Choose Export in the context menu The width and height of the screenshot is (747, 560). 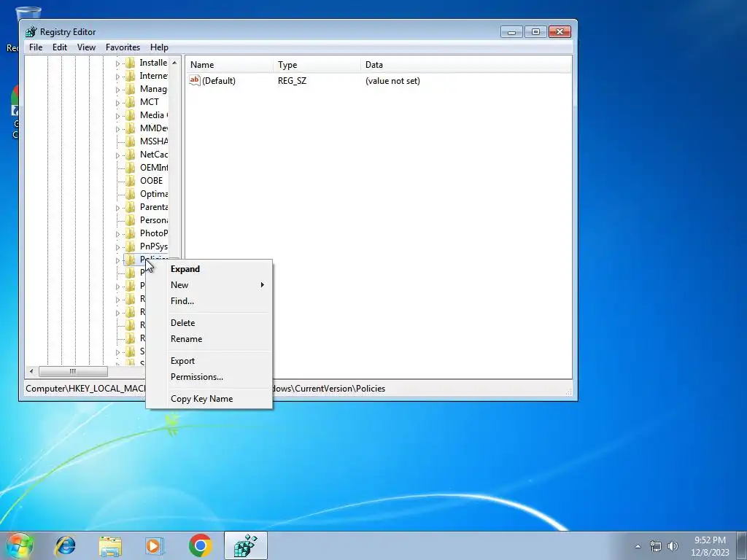pyautogui.click(x=209, y=361)
